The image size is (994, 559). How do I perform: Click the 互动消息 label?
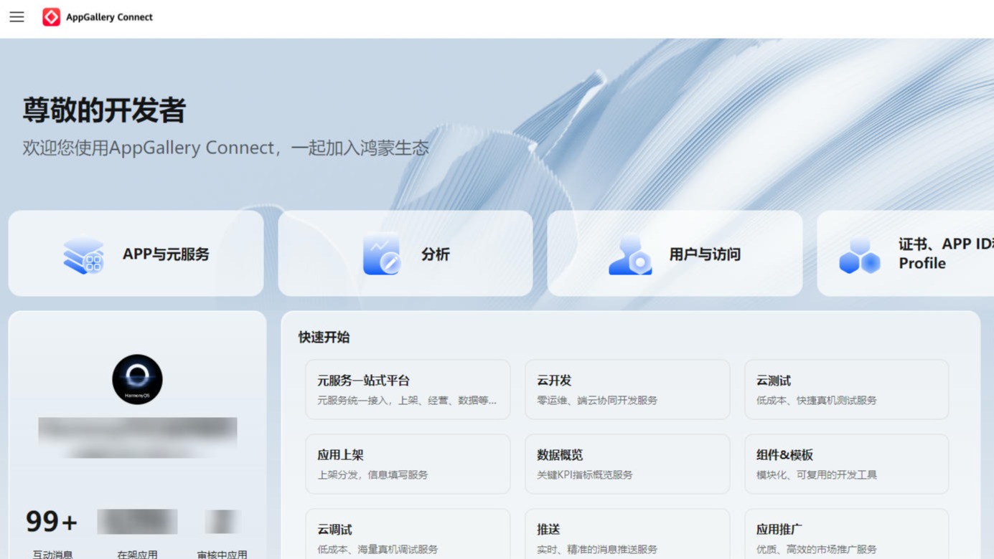[x=52, y=554]
